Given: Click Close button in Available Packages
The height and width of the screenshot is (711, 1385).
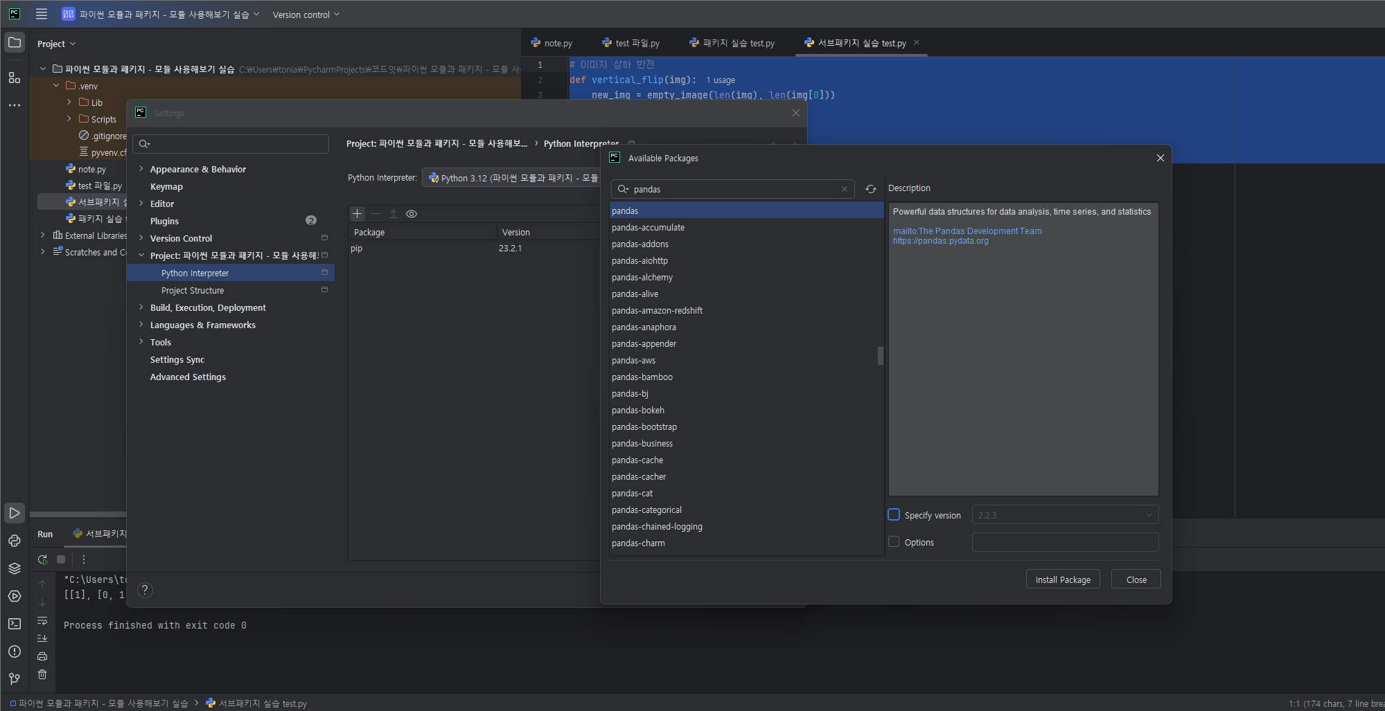Looking at the screenshot, I should 1136,579.
